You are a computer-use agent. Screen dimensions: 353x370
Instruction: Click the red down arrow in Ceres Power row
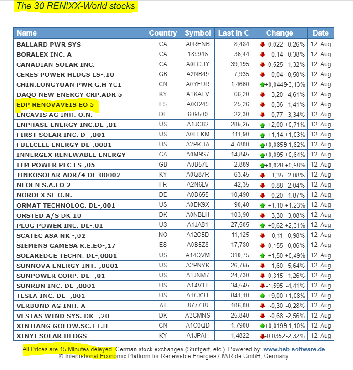pos(262,74)
